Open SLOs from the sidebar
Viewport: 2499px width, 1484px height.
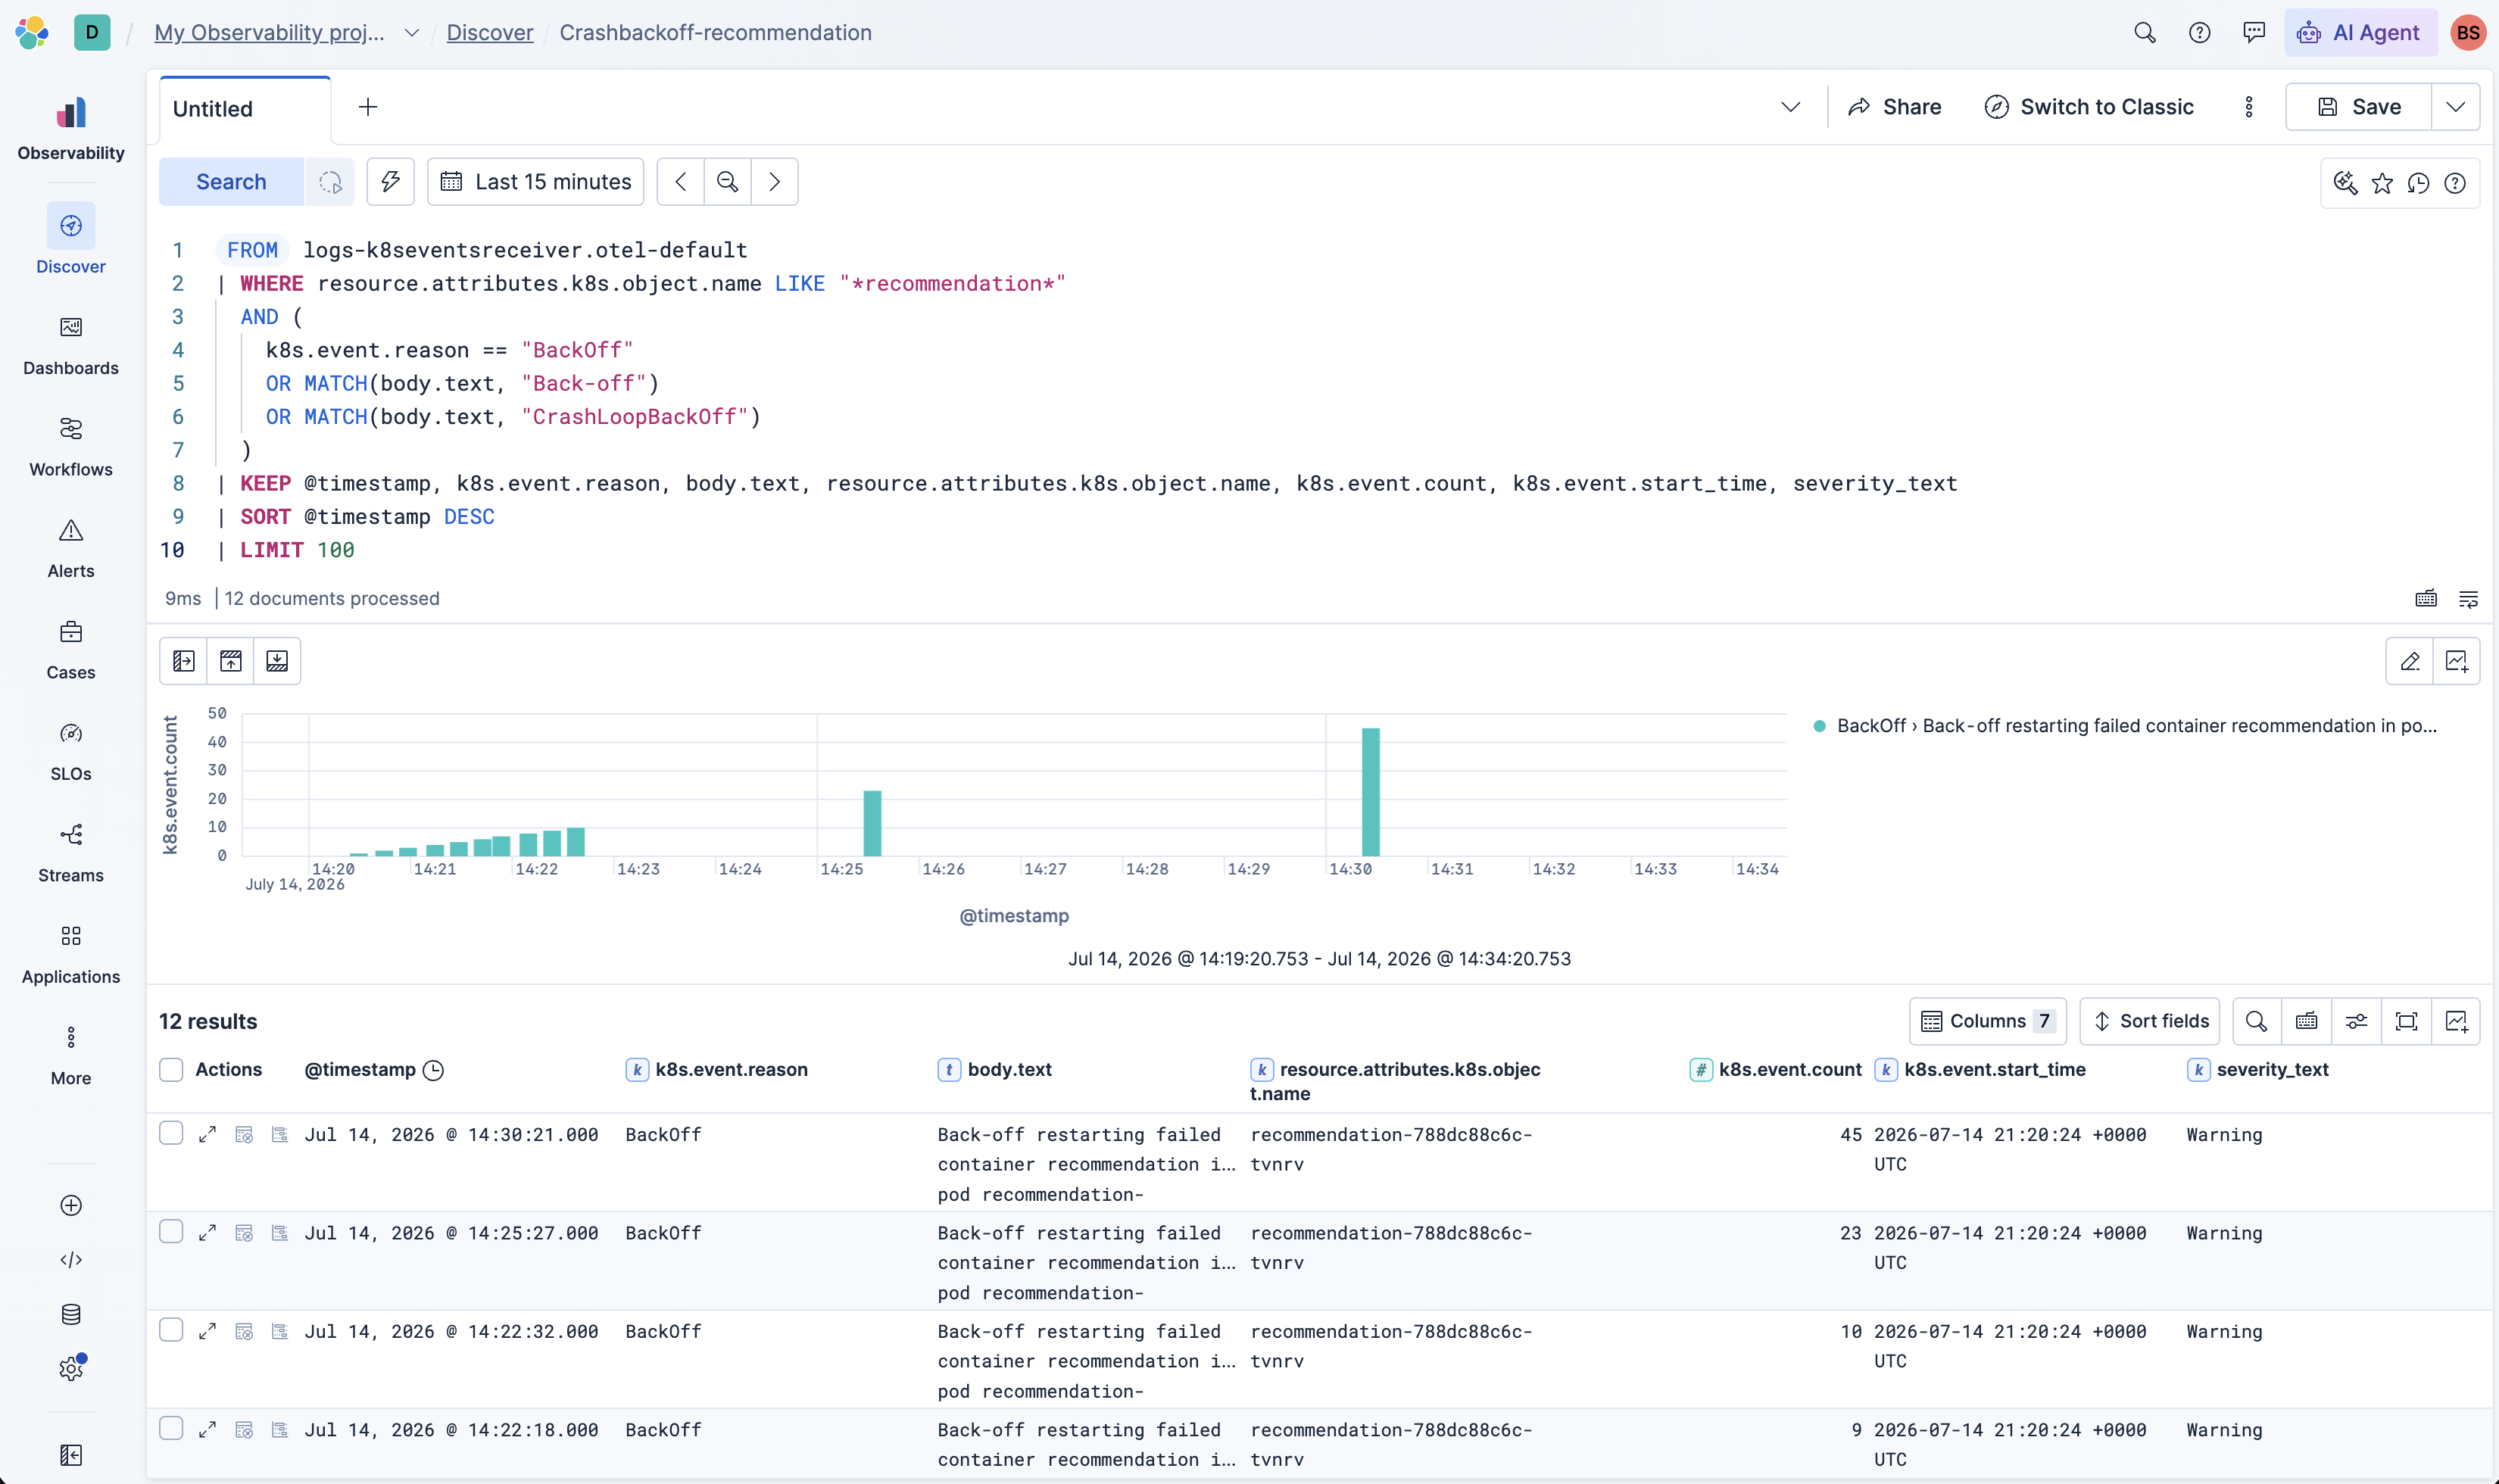click(x=71, y=751)
